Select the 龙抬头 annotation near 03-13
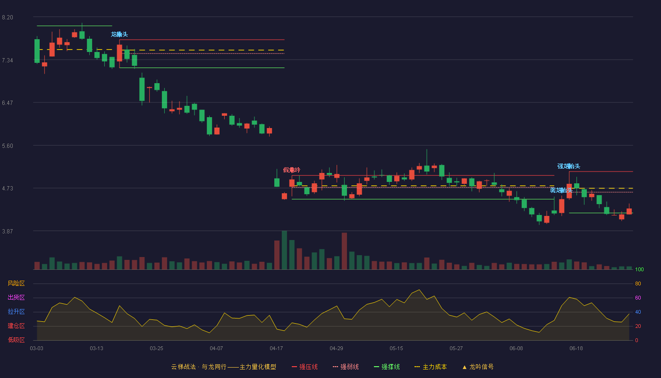The width and height of the screenshot is (661, 378). coord(119,34)
